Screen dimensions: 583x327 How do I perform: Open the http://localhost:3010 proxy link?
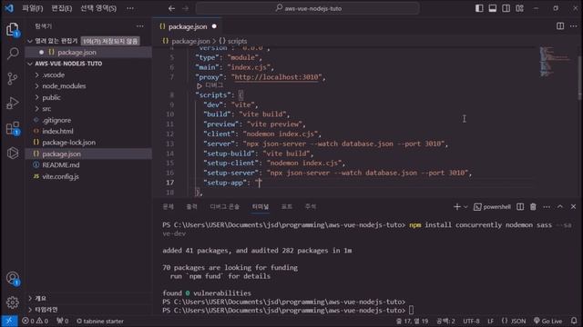276,77
